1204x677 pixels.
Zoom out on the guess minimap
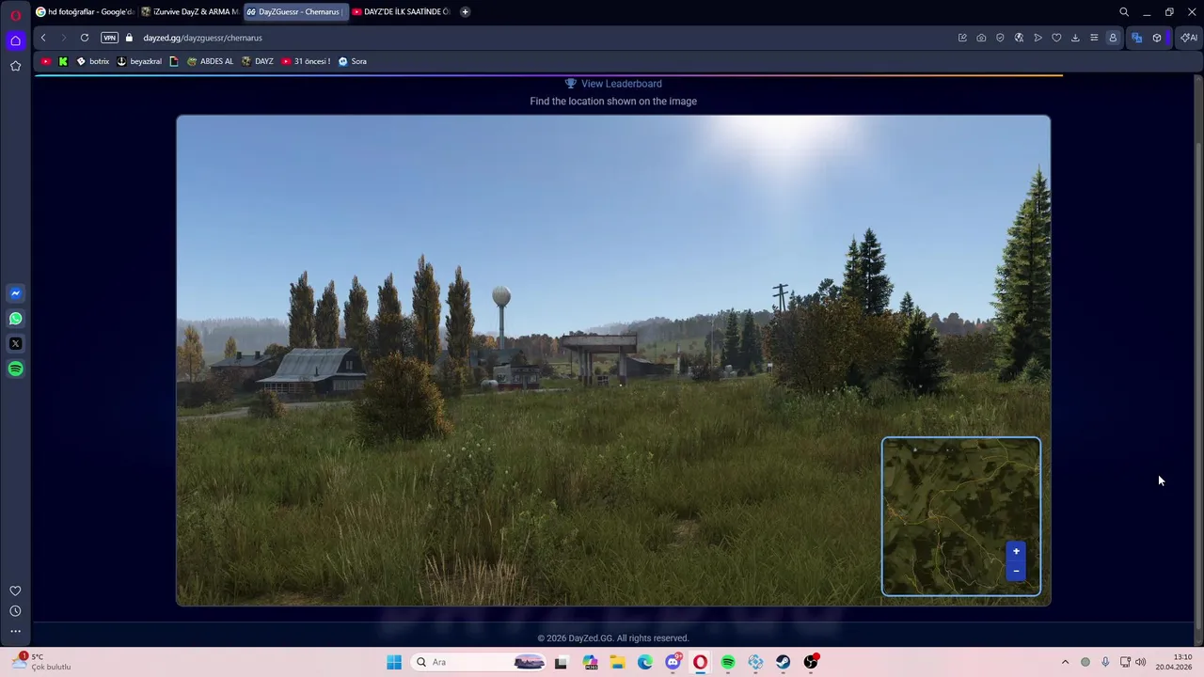coord(1016,571)
